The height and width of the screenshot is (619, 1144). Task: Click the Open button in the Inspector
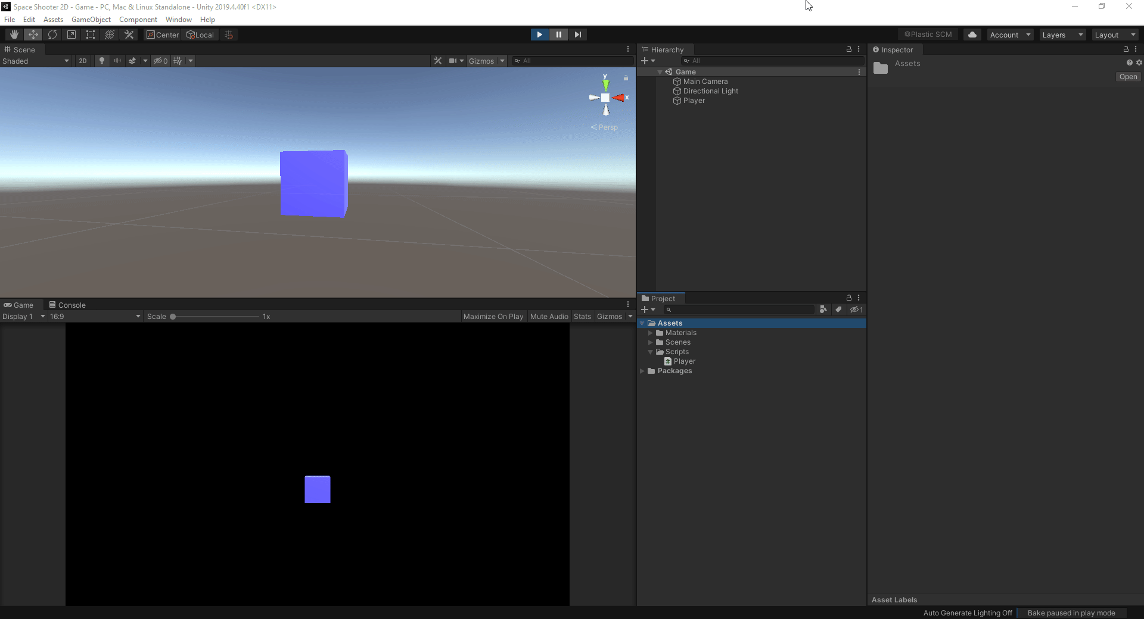tap(1128, 76)
